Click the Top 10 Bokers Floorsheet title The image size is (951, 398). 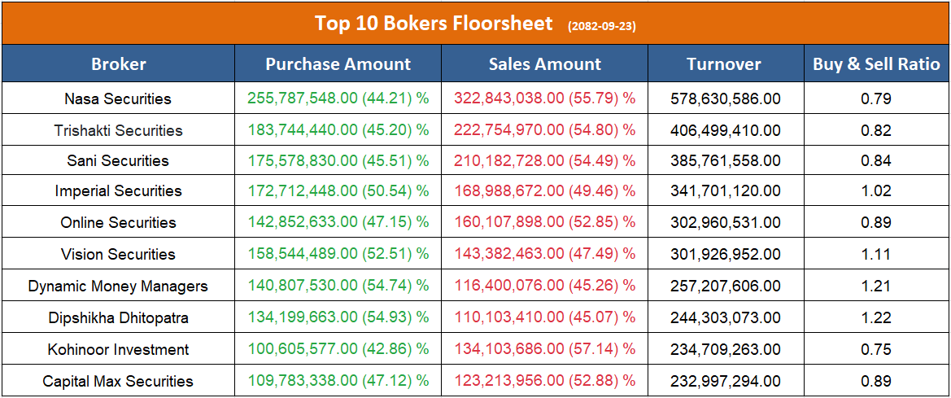434,24
